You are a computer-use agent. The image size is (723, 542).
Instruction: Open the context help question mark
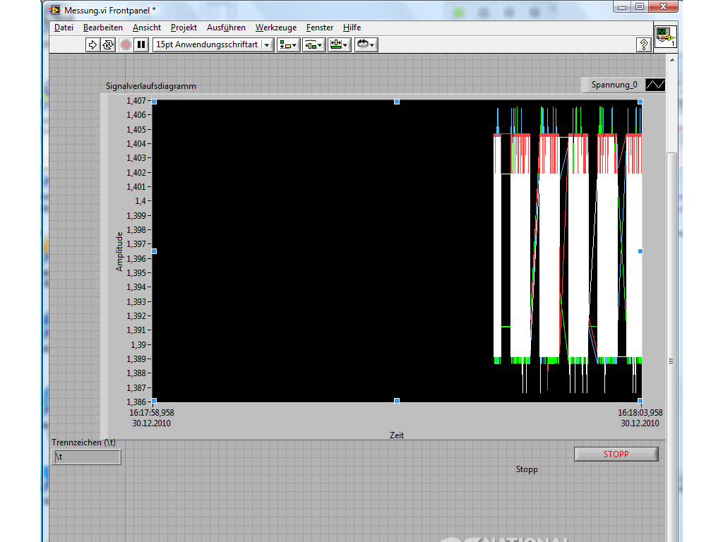(643, 44)
